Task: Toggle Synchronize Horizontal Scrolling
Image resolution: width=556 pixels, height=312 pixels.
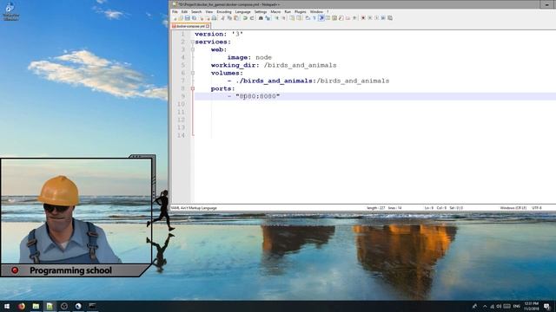Action: pos(299,18)
